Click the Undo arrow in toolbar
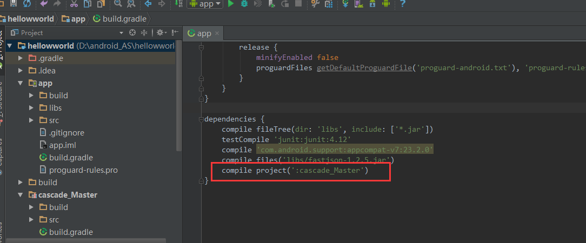This screenshot has height=243, width=586. tap(44, 4)
